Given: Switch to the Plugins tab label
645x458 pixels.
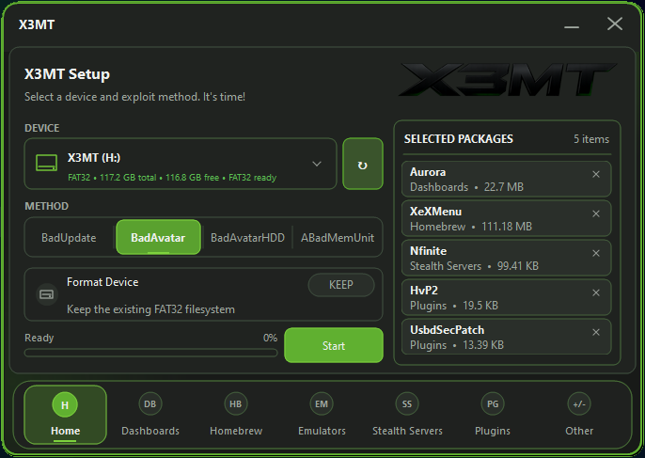Looking at the screenshot, I should (493, 431).
